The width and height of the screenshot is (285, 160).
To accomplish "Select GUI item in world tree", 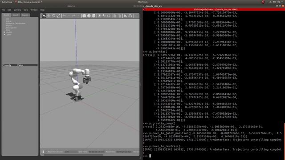I will (x=7, y=19).
